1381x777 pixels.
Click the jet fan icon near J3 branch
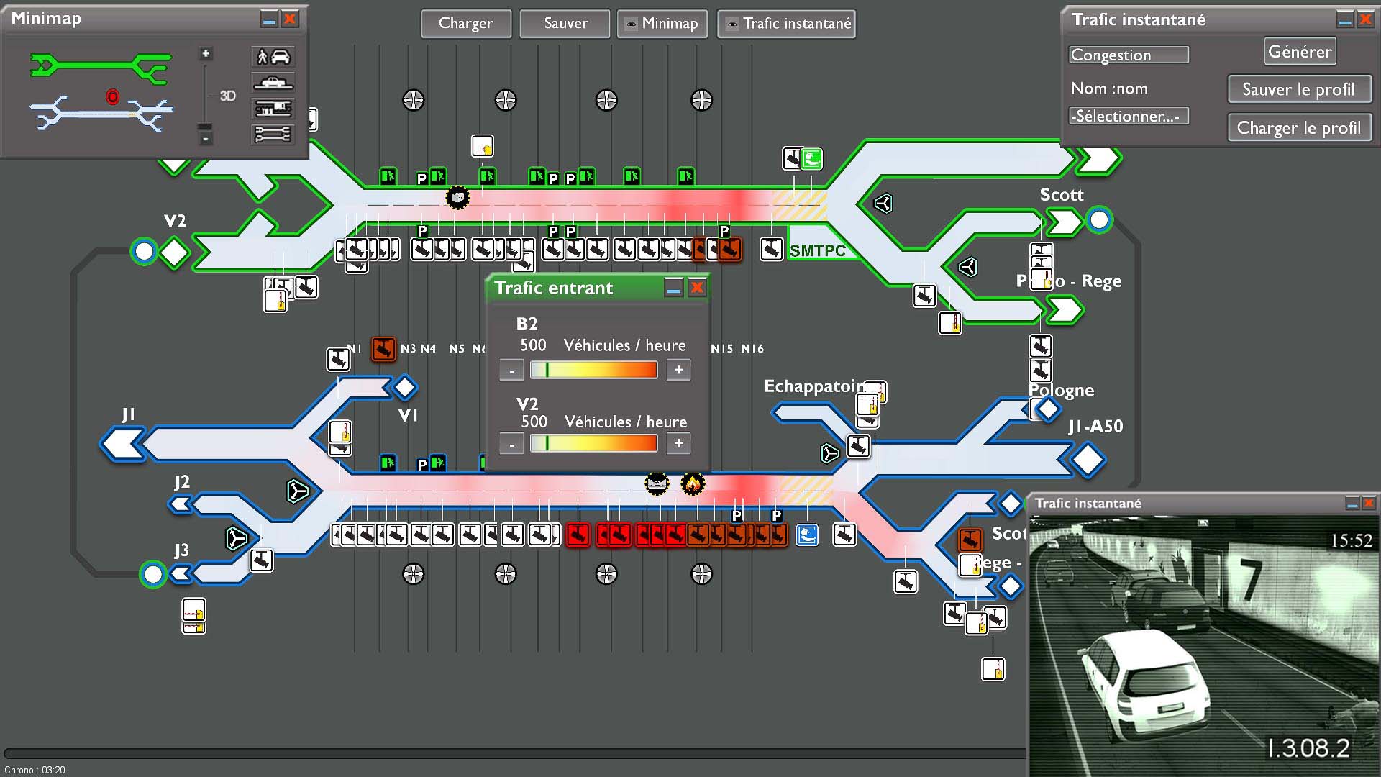236,538
